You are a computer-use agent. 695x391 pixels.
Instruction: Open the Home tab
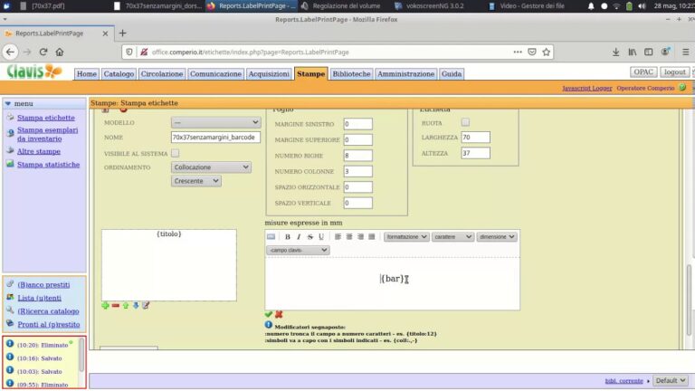coord(87,74)
